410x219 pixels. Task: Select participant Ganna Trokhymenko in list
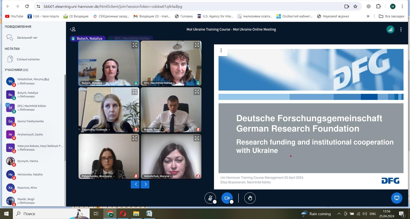(x=31, y=121)
